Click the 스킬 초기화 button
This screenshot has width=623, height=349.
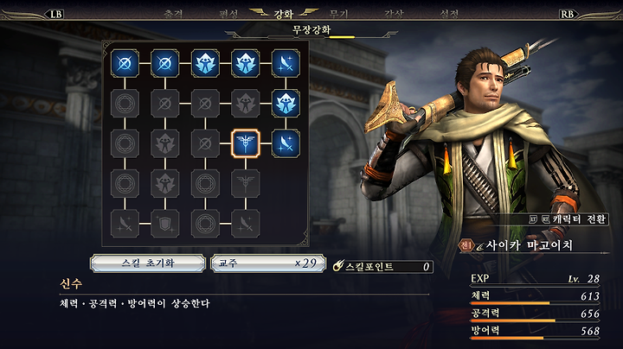pyautogui.click(x=148, y=263)
